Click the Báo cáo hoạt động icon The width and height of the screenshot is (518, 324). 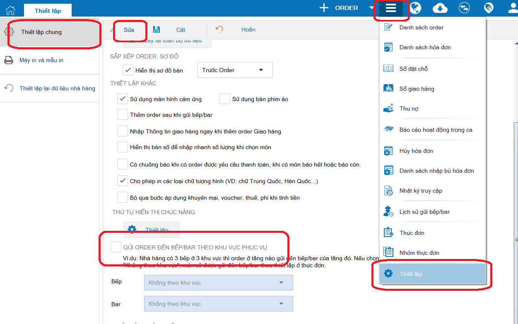[388, 129]
